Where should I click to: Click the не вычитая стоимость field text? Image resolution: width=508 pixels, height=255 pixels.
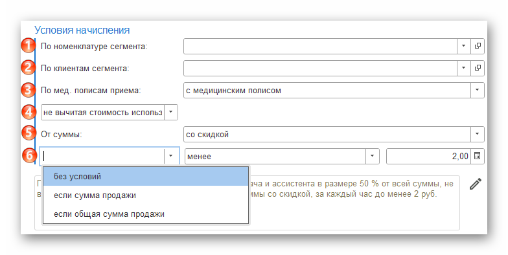pos(102,113)
